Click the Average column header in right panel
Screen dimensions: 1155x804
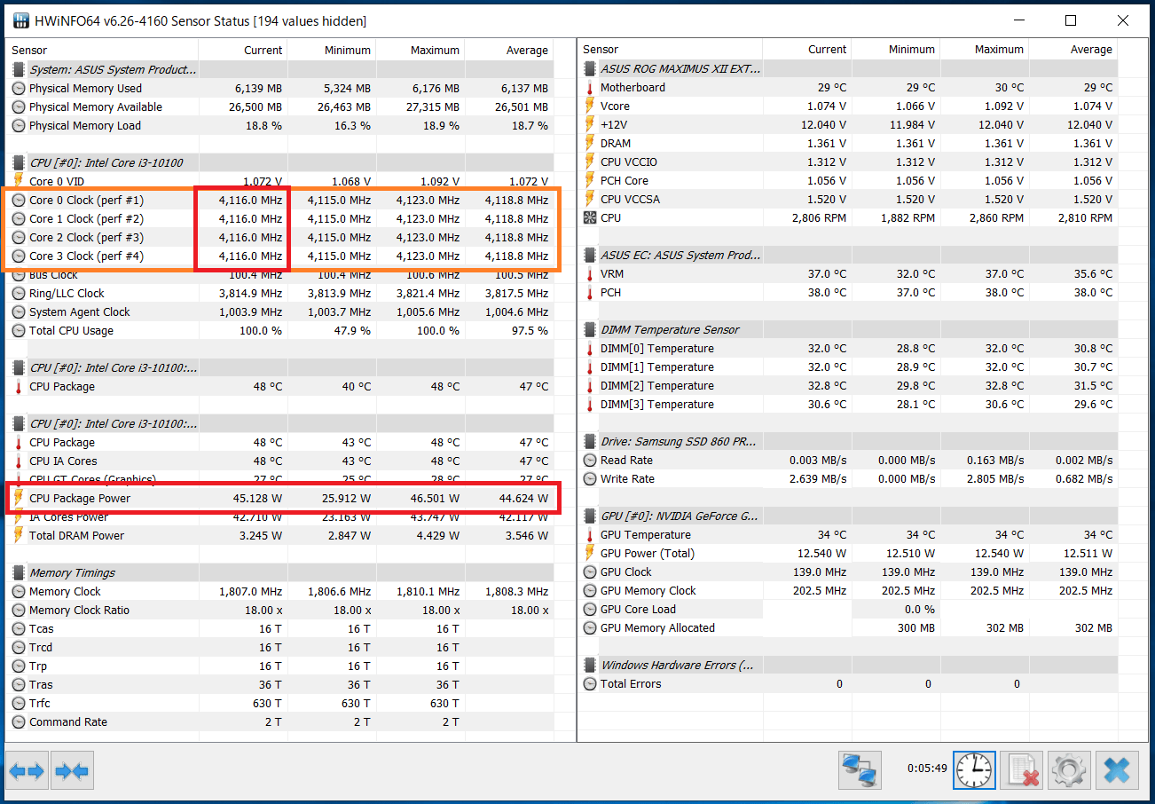tap(1073, 50)
